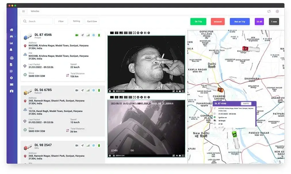Click the refresh sync icon in header
This screenshot has width=291, height=174.
click(269, 11)
